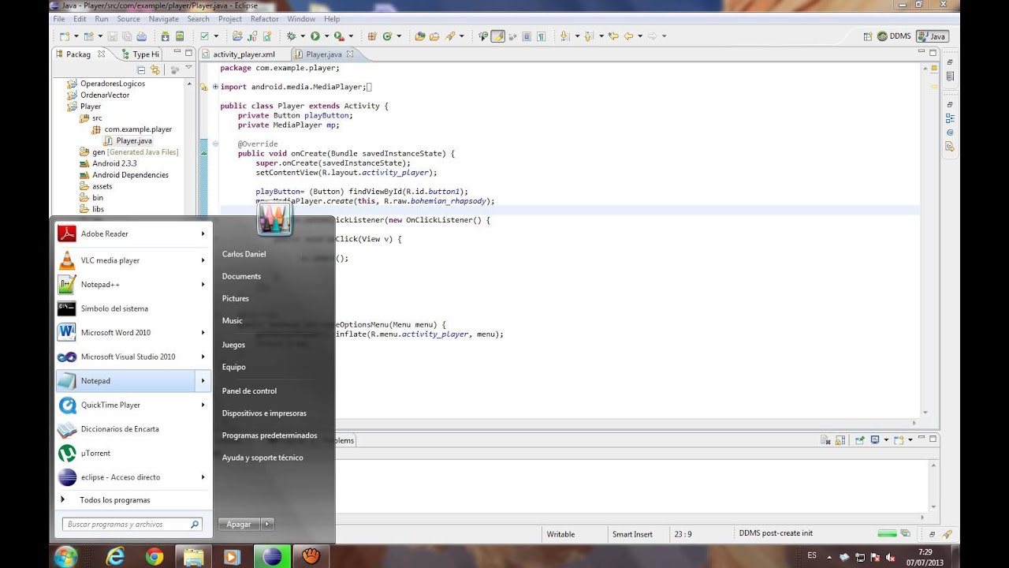Click the Debug bug icon
This screenshot has height=568, width=1009.
(292, 35)
